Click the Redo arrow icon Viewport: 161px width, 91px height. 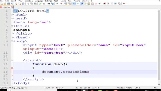[44, 4]
